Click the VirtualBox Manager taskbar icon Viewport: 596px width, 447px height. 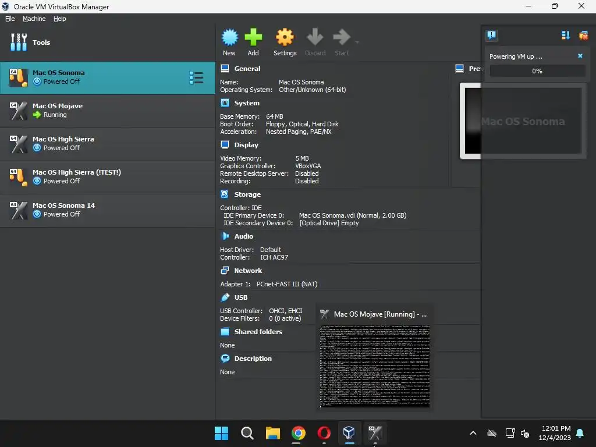[349, 433]
